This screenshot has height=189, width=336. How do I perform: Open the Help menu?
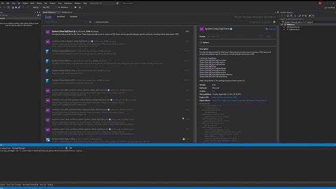(x=85, y=3)
